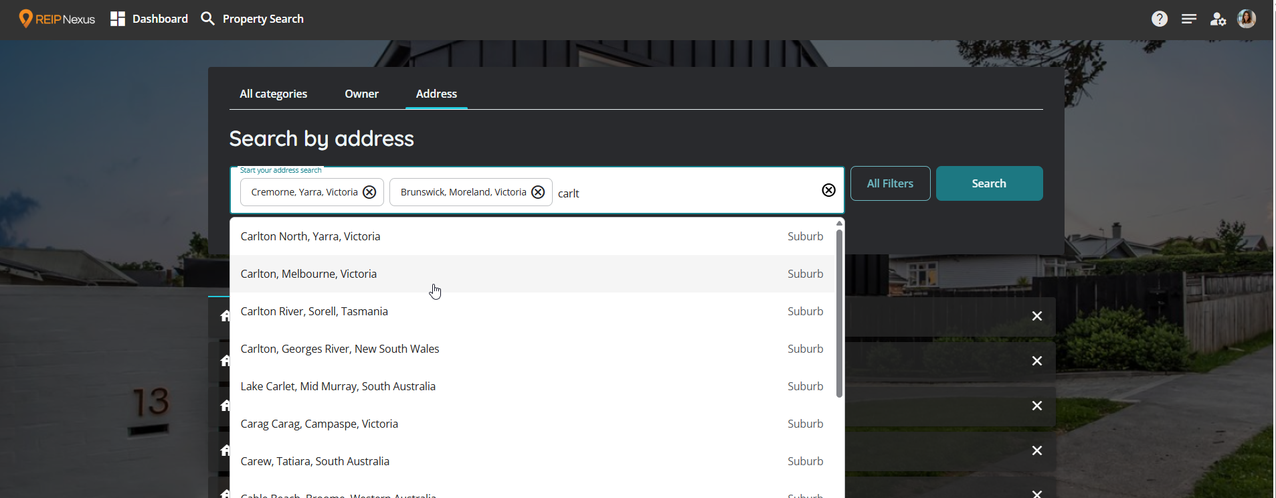Pick Carlton River, Sorell, Tasmania suggestion
Image resolution: width=1276 pixels, height=498 pixels.
(x=314, y=311)
